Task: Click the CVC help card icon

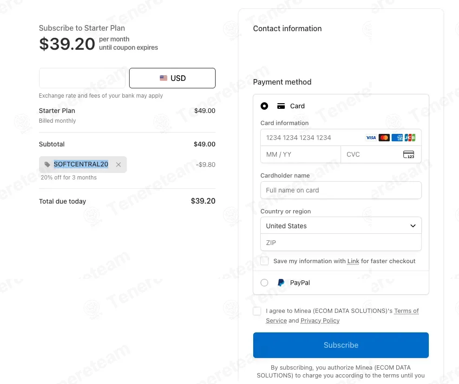Action: click(x=409, y=154)
